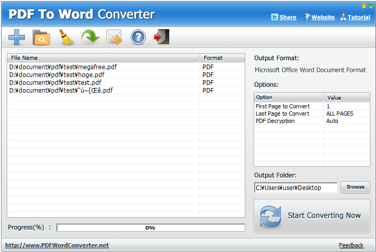
Task: Click the envelope with orange arrow icon
Action: (114, 37)
